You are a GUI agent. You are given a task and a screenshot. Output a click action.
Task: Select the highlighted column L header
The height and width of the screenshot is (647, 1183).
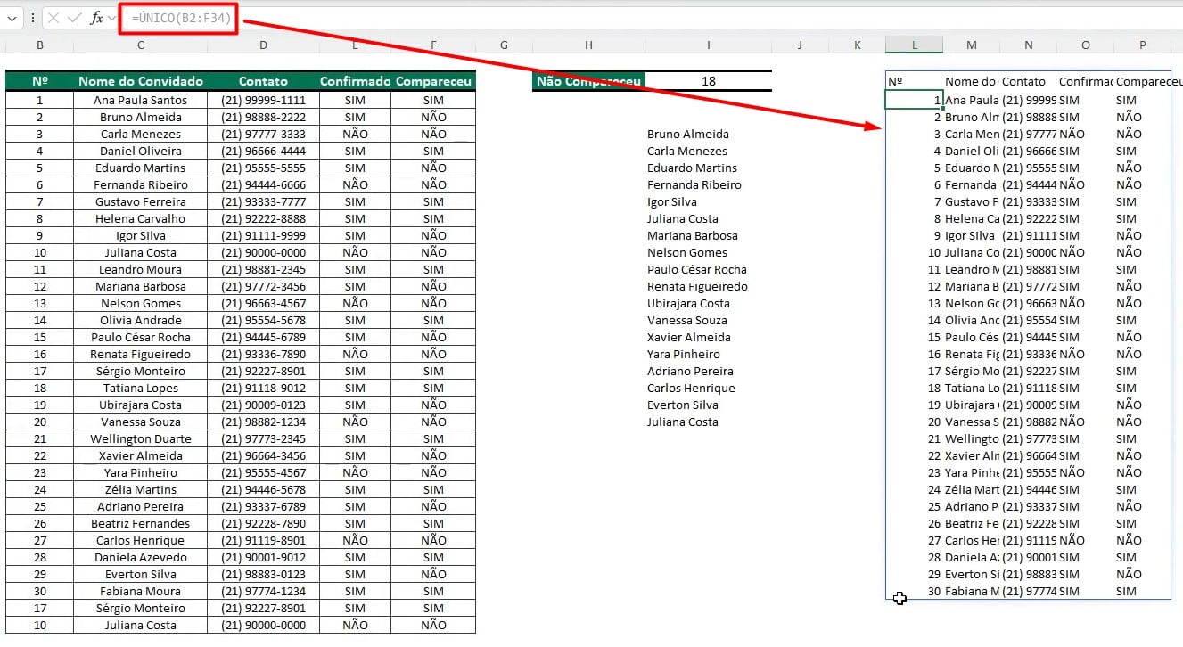click(914, 45)
